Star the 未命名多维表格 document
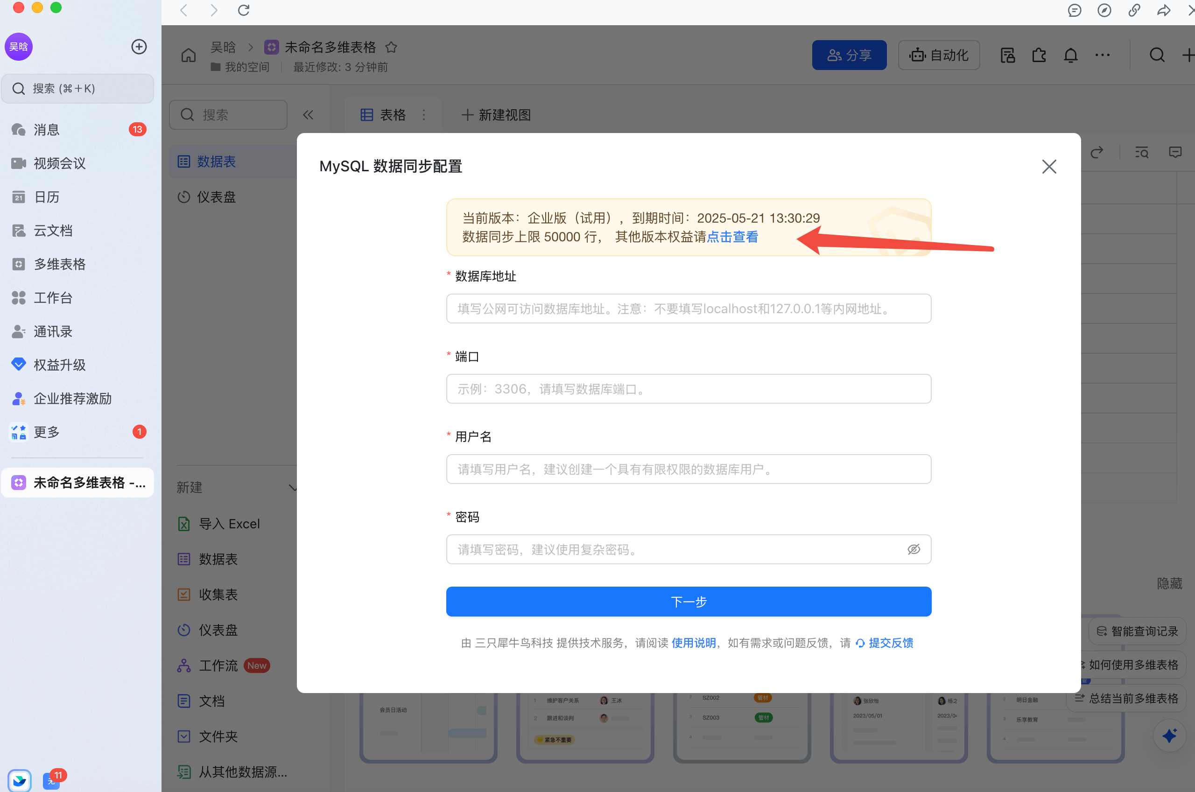 pos(391,47)
